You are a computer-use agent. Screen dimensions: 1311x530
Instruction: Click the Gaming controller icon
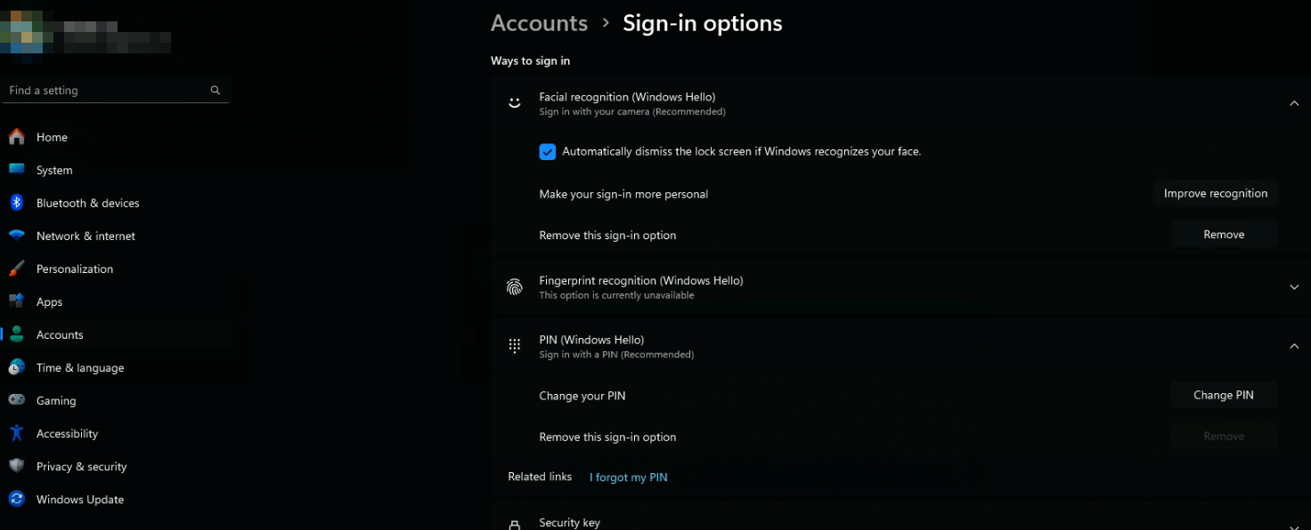coord(16,400)
